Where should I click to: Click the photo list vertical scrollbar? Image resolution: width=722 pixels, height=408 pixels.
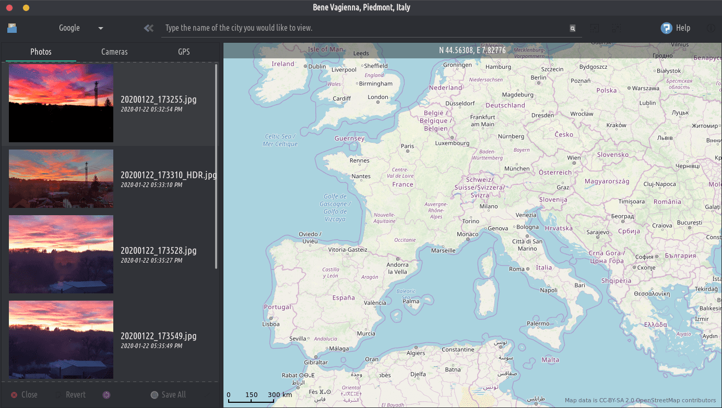click(216, 166)
